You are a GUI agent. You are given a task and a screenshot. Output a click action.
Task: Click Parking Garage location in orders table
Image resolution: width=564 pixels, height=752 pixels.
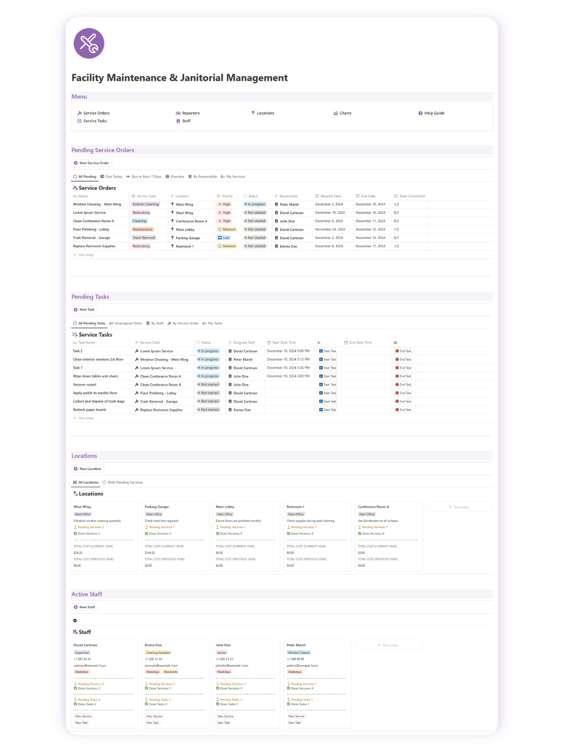pyautogui.click(x=186, y=238)
